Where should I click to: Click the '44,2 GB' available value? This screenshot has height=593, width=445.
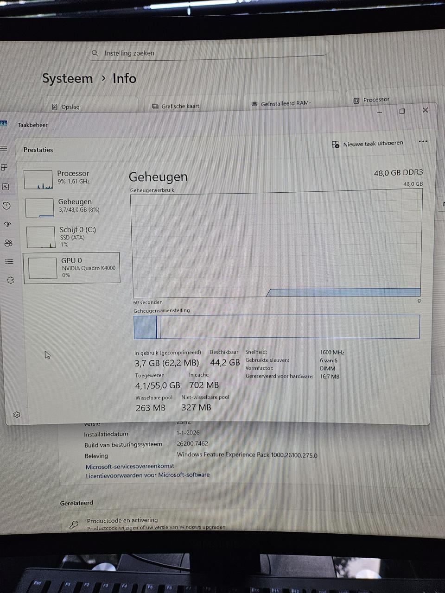click(225, 363)
